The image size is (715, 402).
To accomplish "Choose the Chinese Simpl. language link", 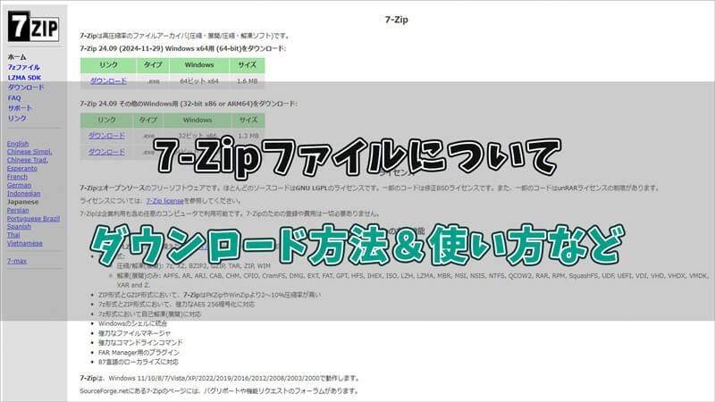I will [x=29, y=152].
